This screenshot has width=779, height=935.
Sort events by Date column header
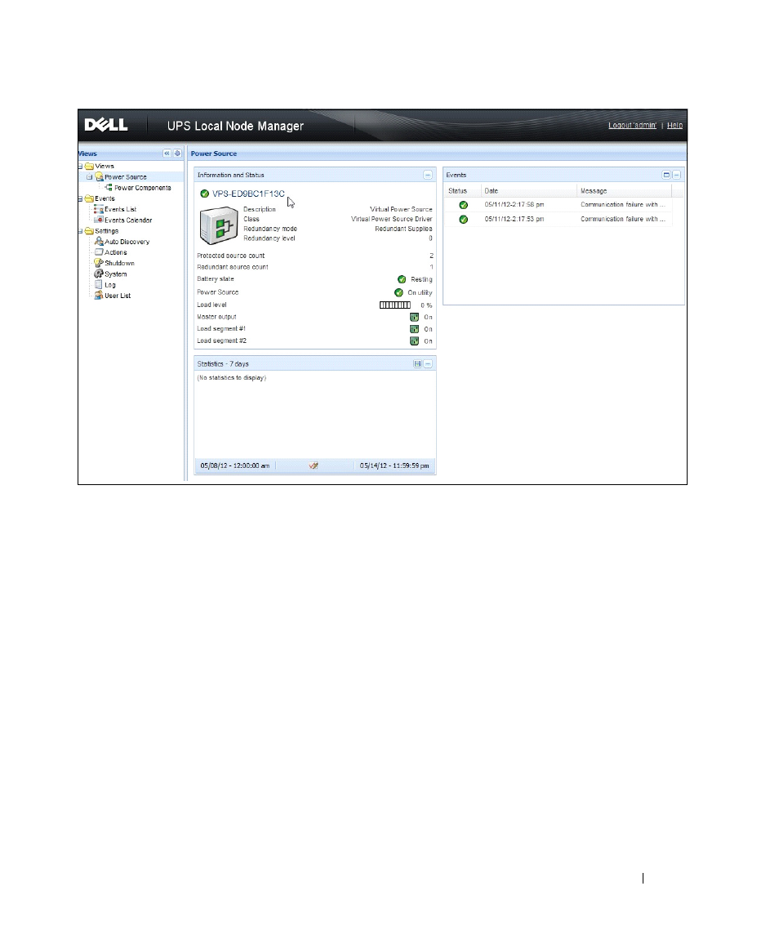click(x=529, y=191)
